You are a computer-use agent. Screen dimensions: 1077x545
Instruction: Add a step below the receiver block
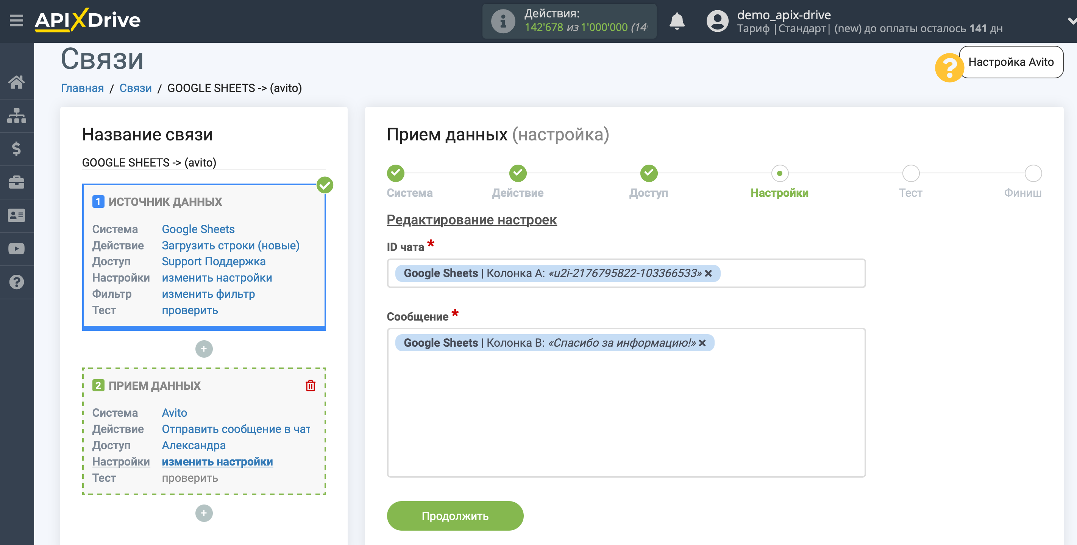[204, 513]
